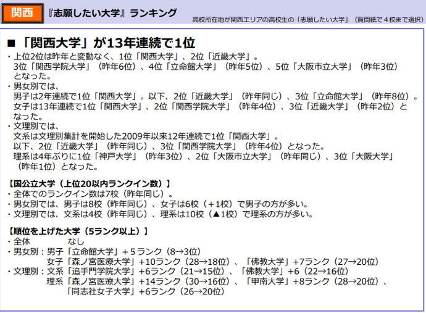The height and width of the screenshot is (313, 426).
Task: Click the headline 「関西大学」が13年連続で1位
Action: [x=101, y=43]
